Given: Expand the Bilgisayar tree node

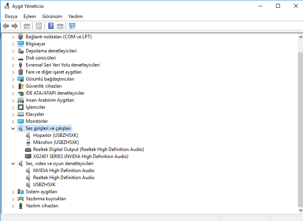Looking at the screenshot, I should coord(13,44).
